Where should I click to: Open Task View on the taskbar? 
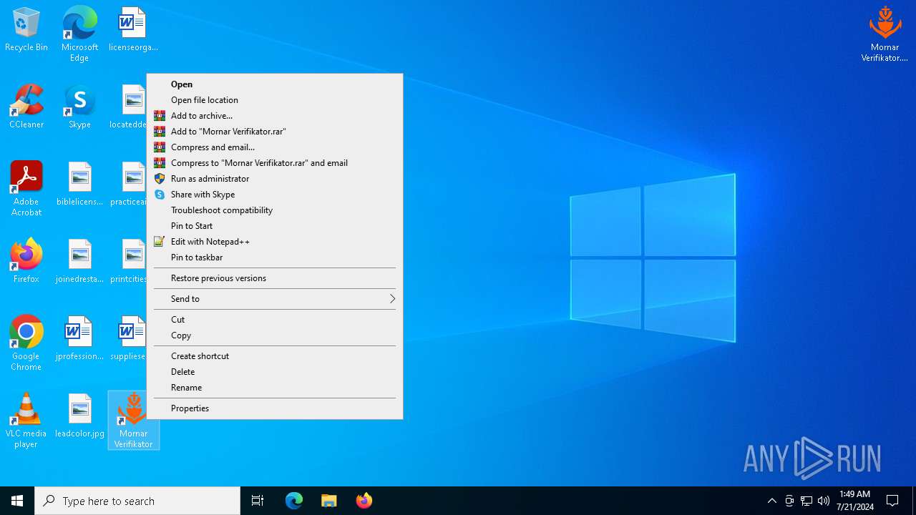coord(258,501)
